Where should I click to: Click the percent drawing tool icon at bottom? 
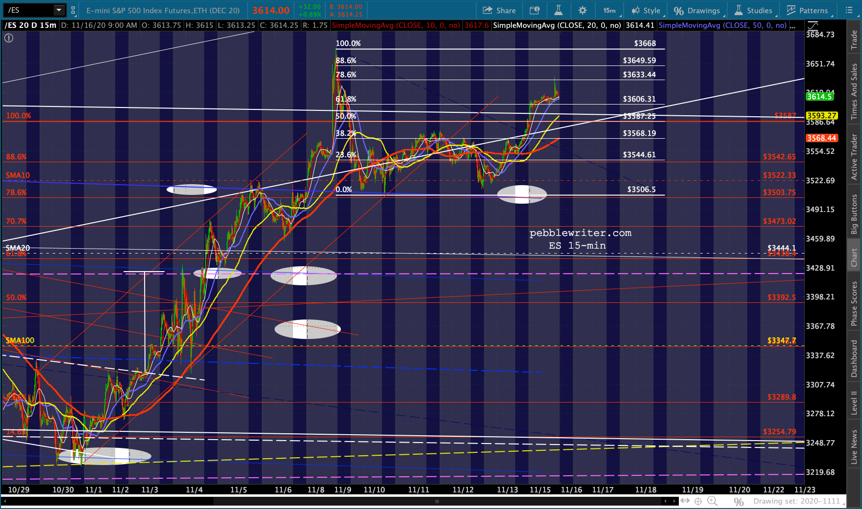[739, 502]
